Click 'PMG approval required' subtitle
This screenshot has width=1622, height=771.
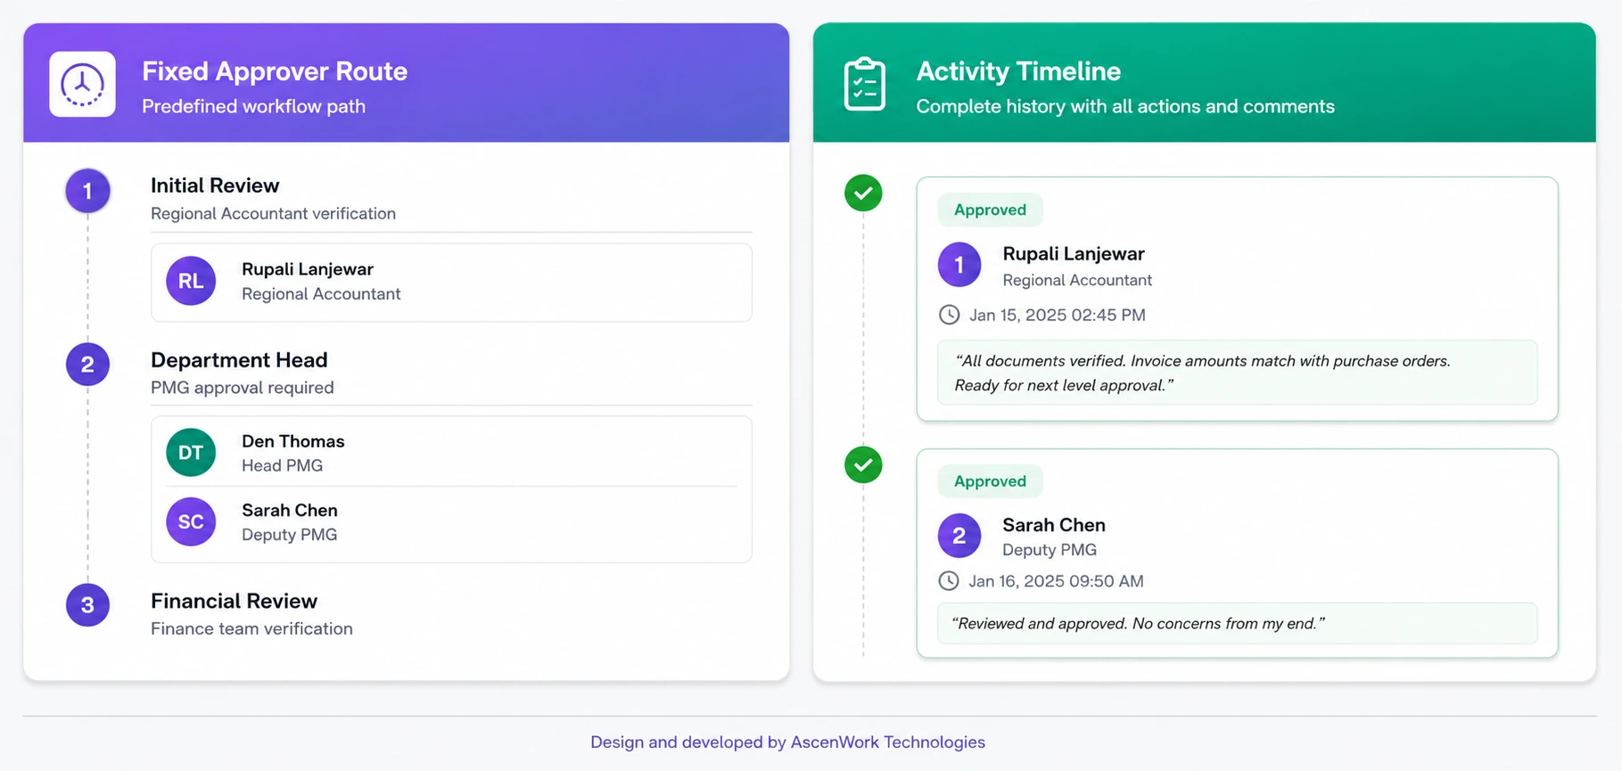click(x=243, y=388)
